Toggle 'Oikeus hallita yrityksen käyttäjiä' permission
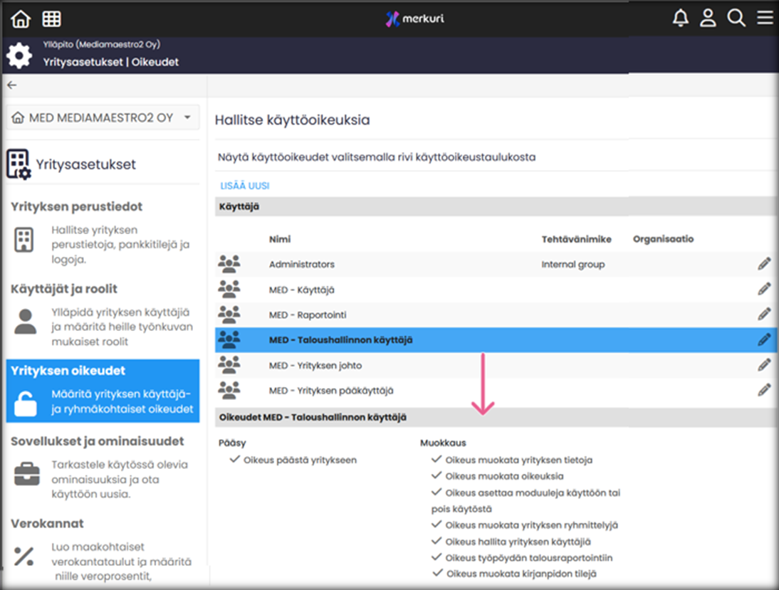Screen dimensions: 779x590 coord(437,542)
